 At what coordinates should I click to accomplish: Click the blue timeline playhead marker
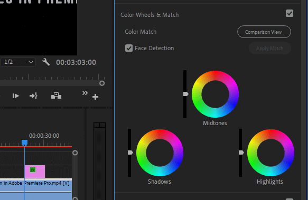click(x=24, y=142)
